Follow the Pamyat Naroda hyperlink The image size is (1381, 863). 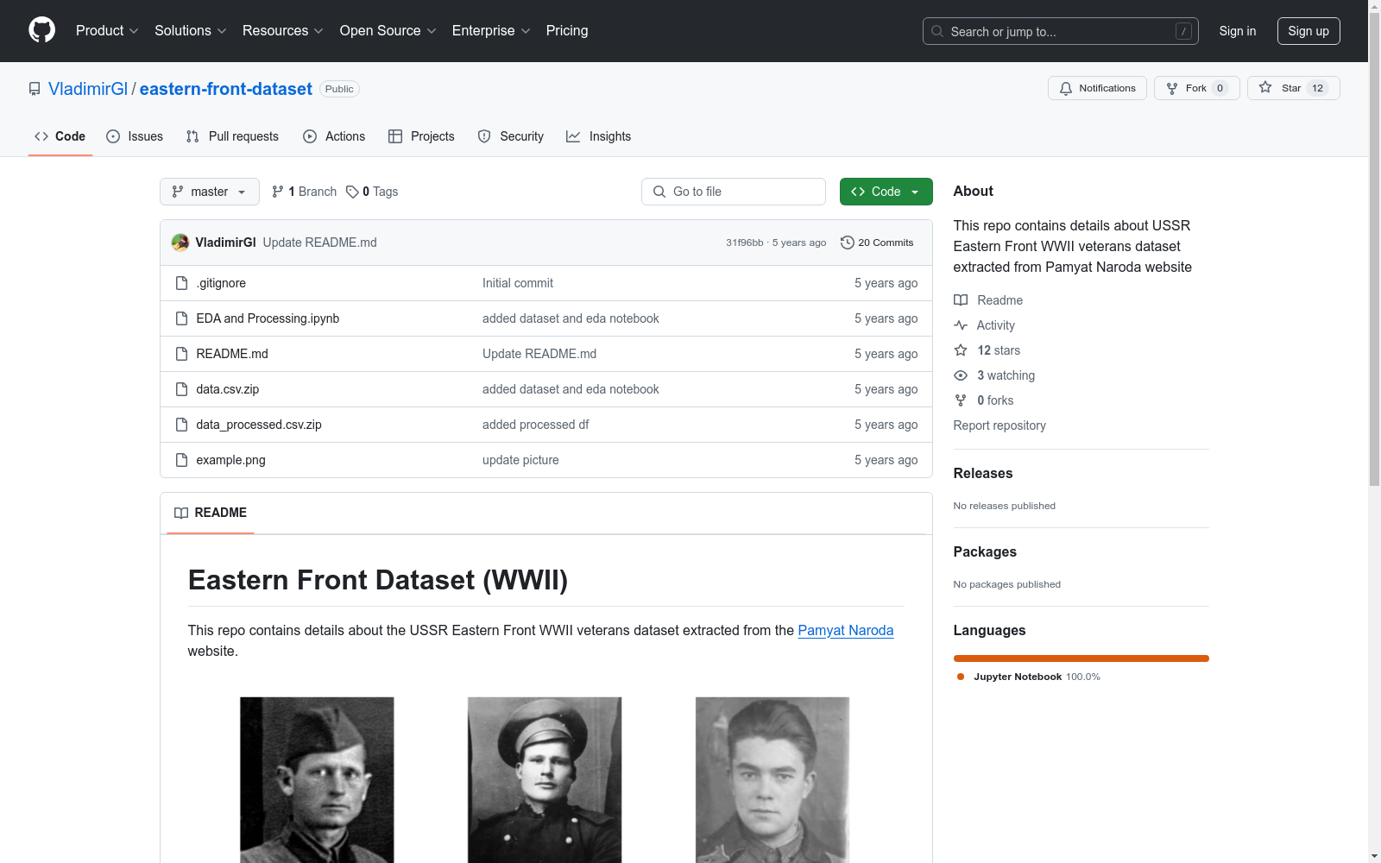[x=846, y=630]
